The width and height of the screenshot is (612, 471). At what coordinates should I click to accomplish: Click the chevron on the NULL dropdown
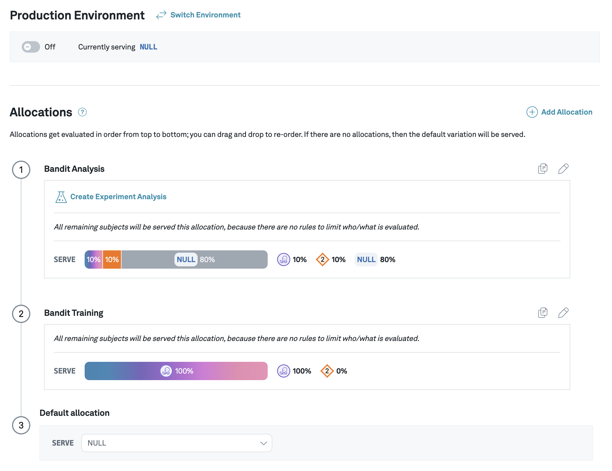click(x=263, y=443)
